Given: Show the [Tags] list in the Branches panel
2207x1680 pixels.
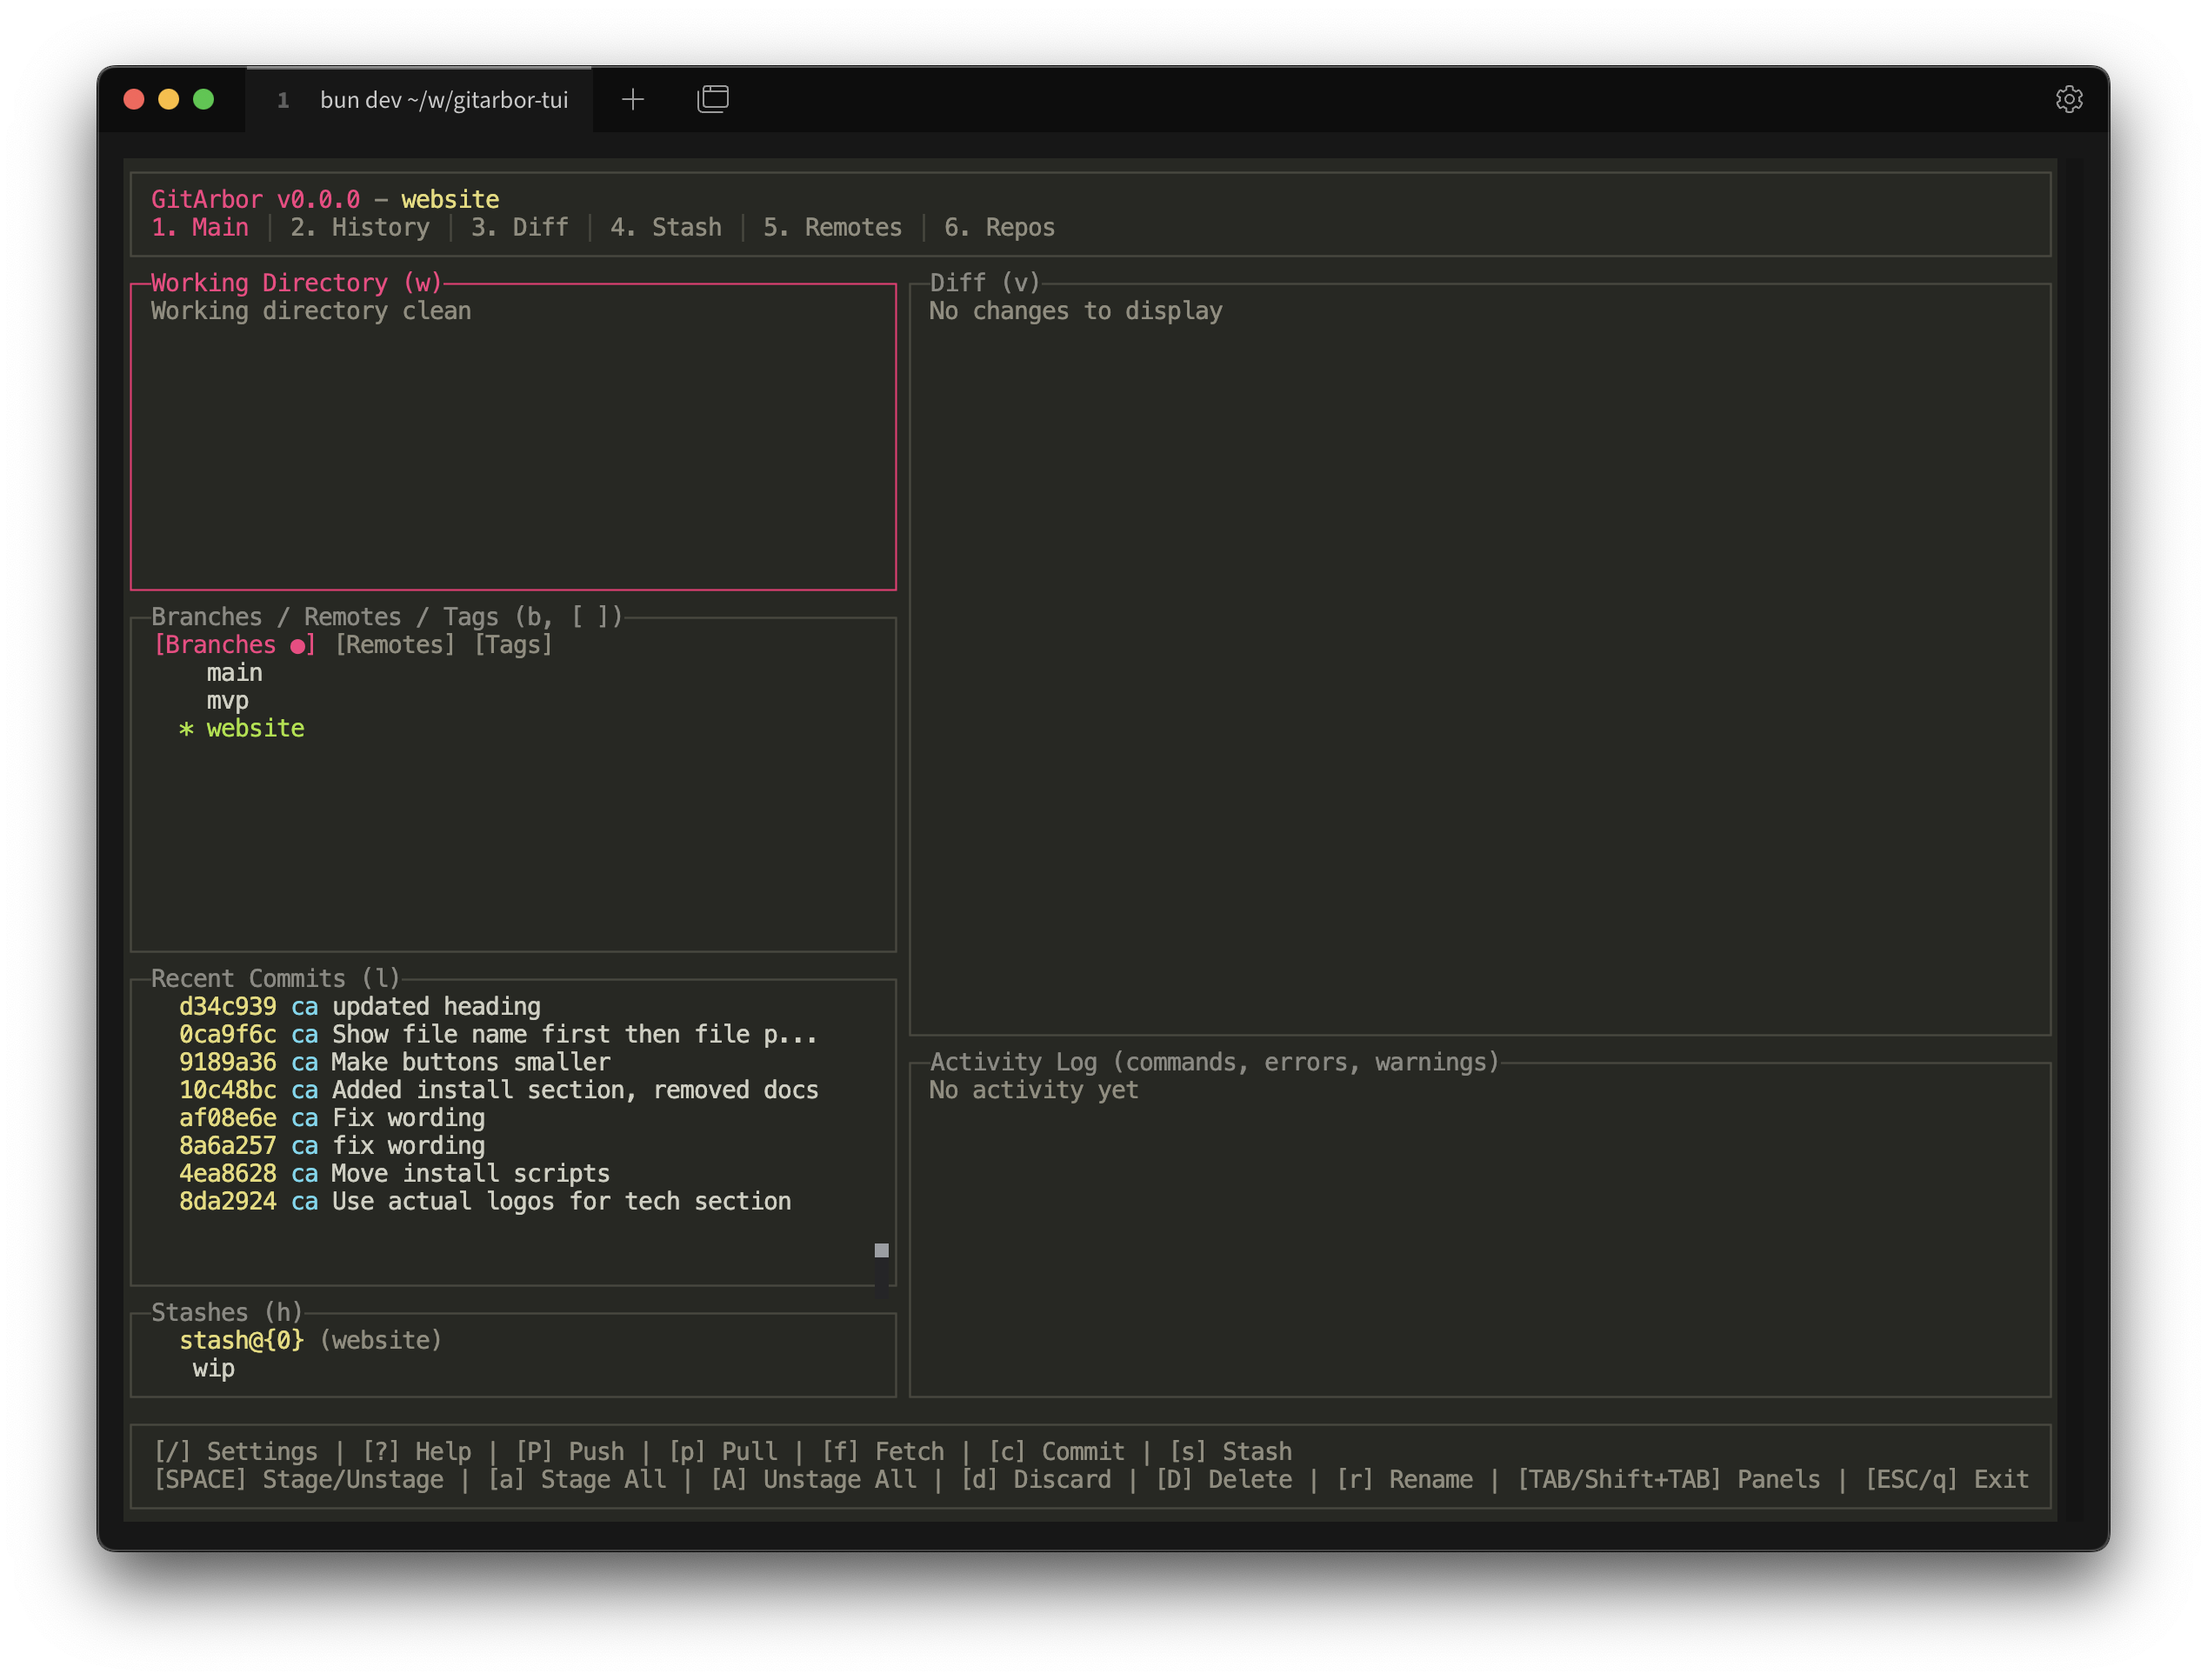Looking at the screenshot, I should 514,644.
